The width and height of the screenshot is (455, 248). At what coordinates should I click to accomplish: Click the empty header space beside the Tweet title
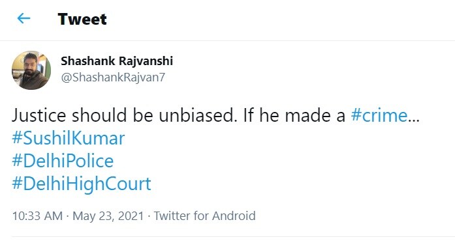pos(279,19)
